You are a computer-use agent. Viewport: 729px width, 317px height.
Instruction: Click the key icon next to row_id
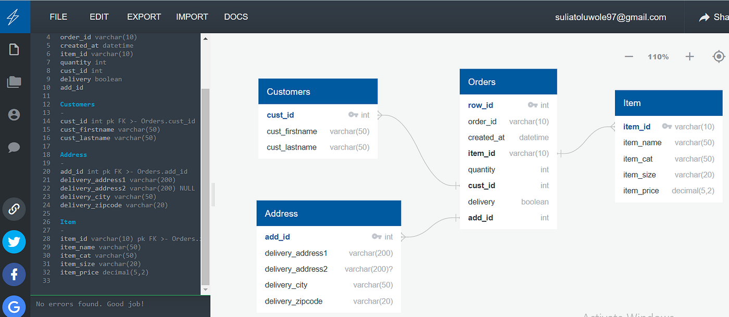pyautogui.click(x=532, y=105)
